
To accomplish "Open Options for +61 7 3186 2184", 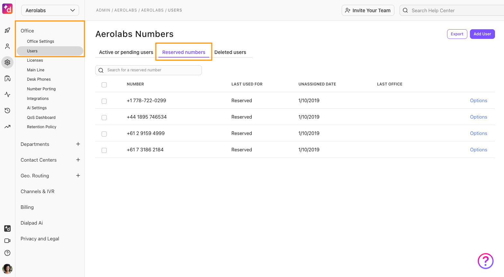I will tap(479, 150).
